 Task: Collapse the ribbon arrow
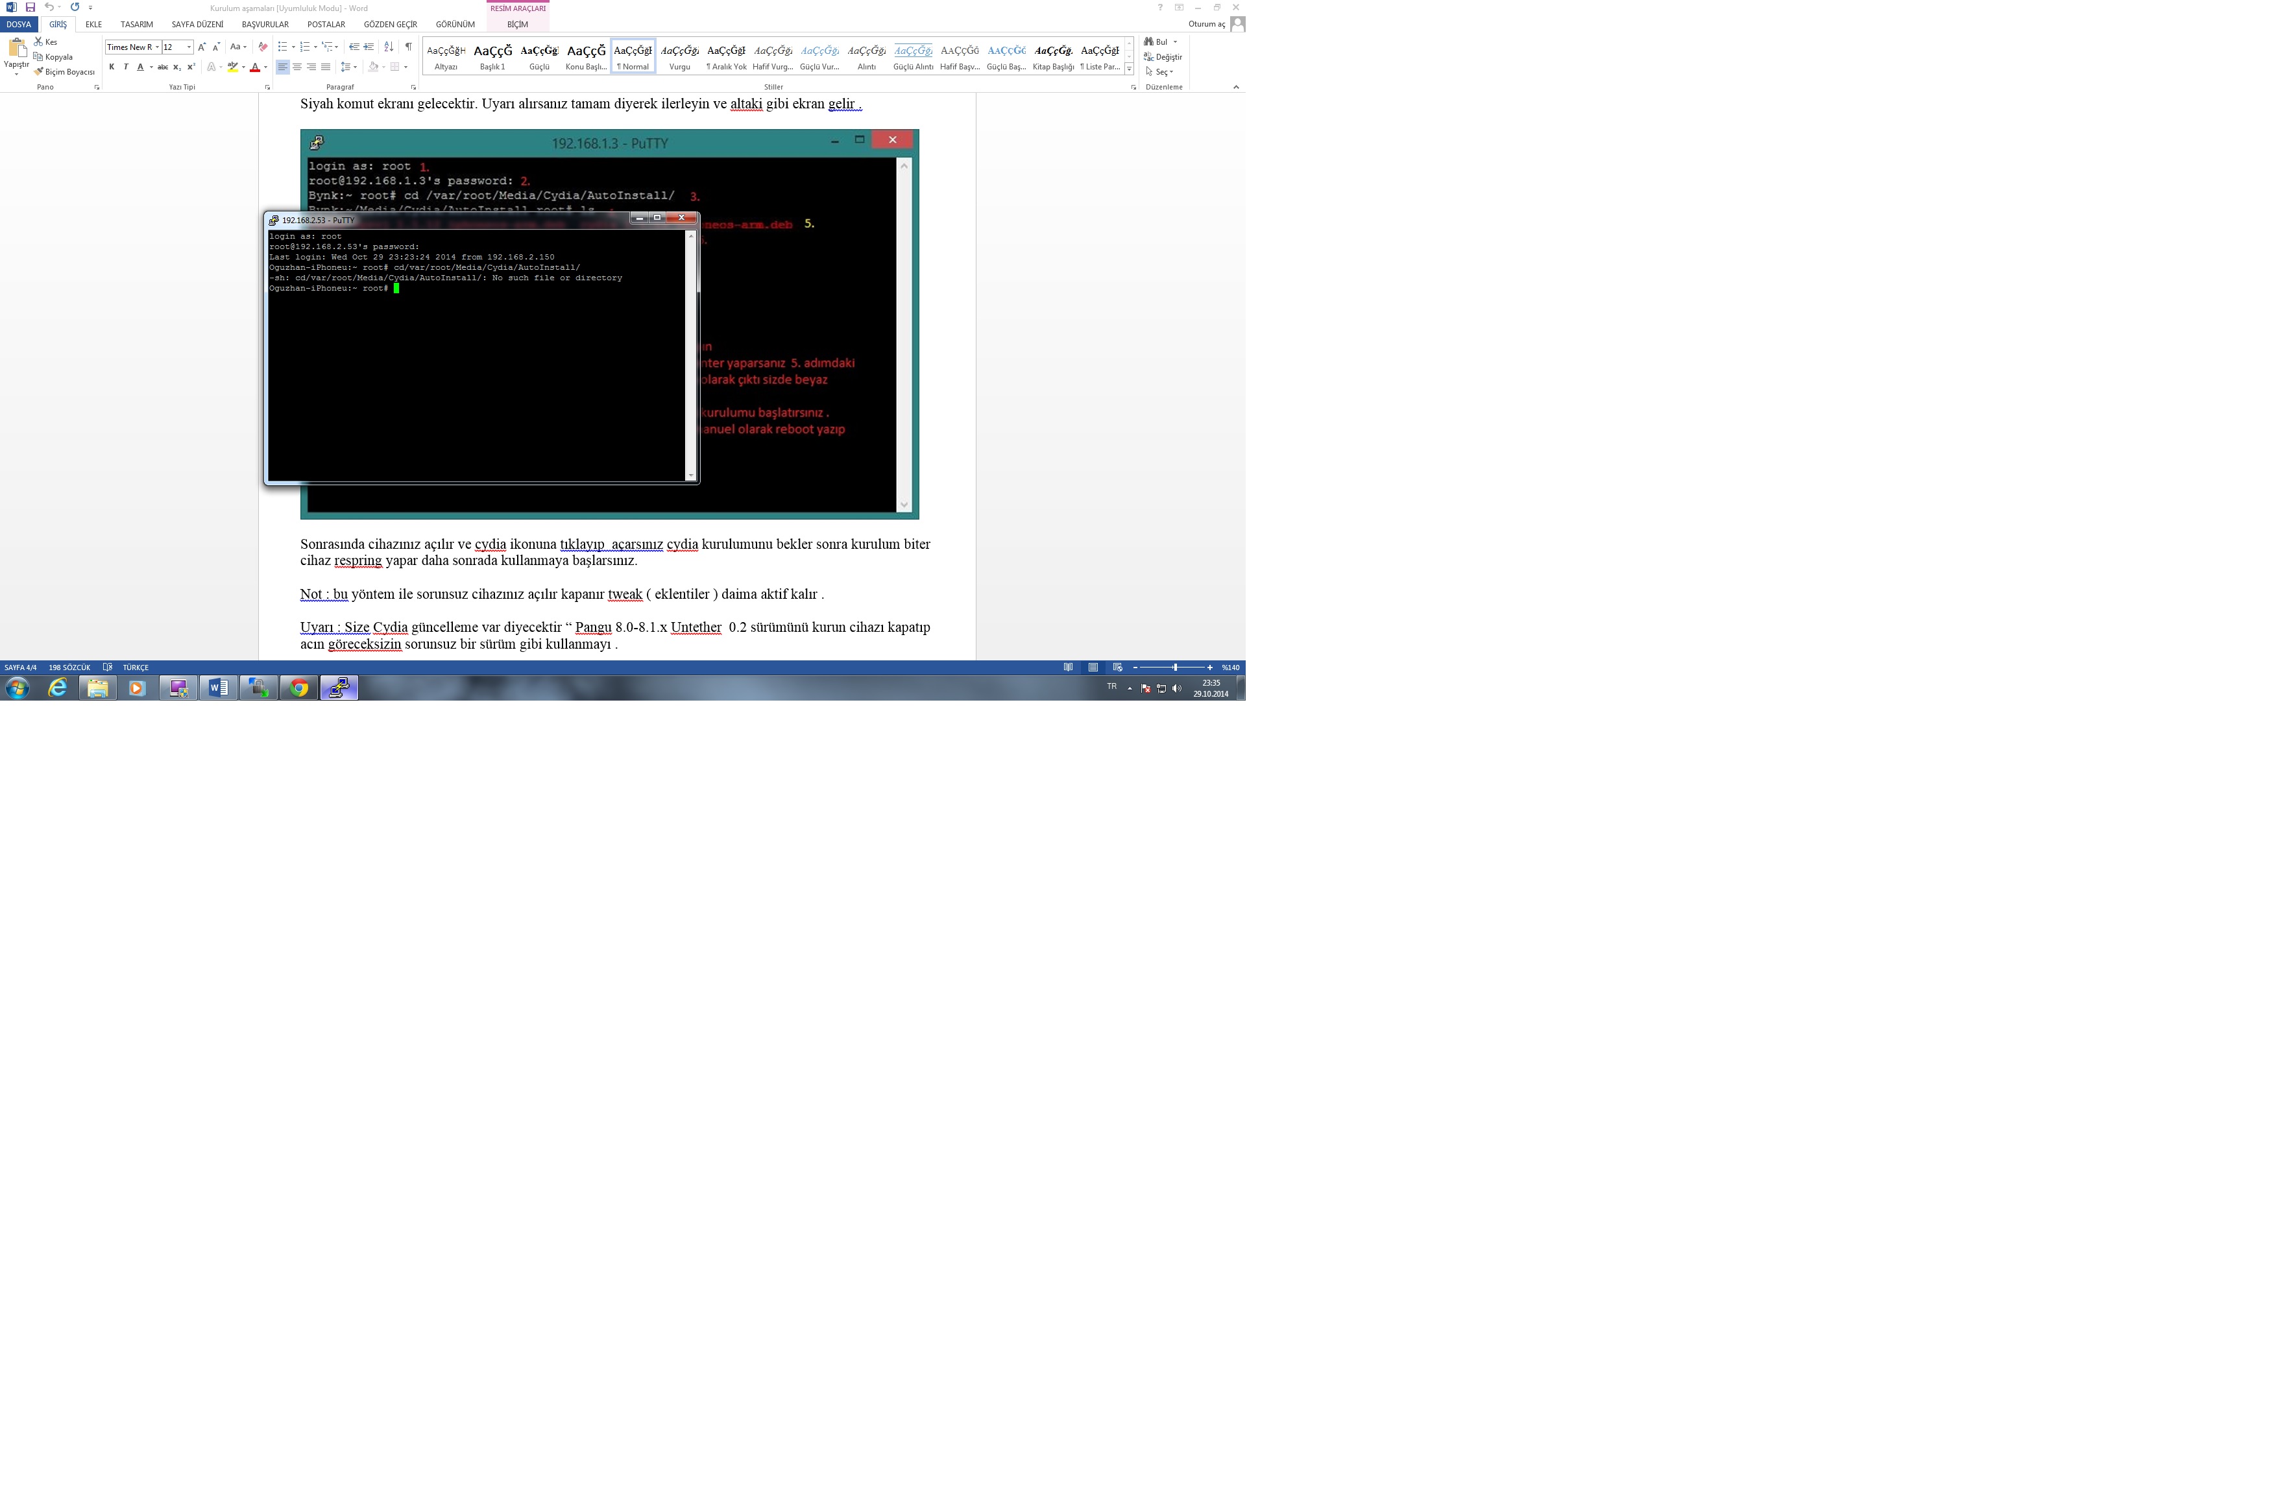click(x=1236, y=88)
